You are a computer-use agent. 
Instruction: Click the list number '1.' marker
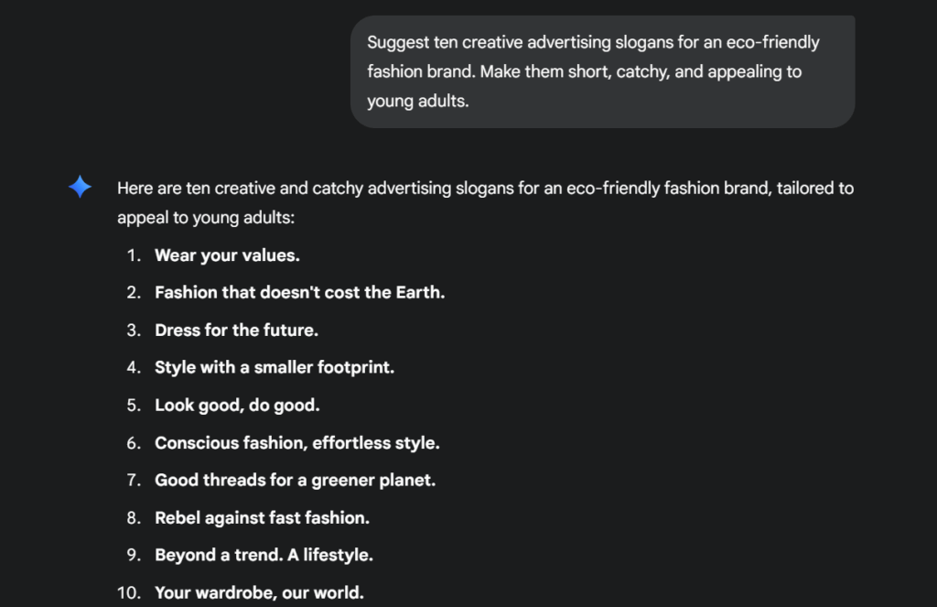coord(134,255)
